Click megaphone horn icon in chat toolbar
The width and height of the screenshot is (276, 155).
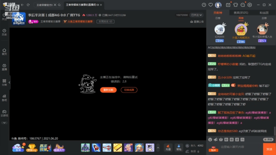[215, 140]
